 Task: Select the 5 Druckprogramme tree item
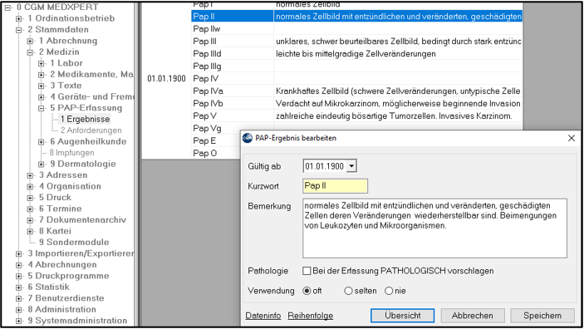(x=68, y=276)
